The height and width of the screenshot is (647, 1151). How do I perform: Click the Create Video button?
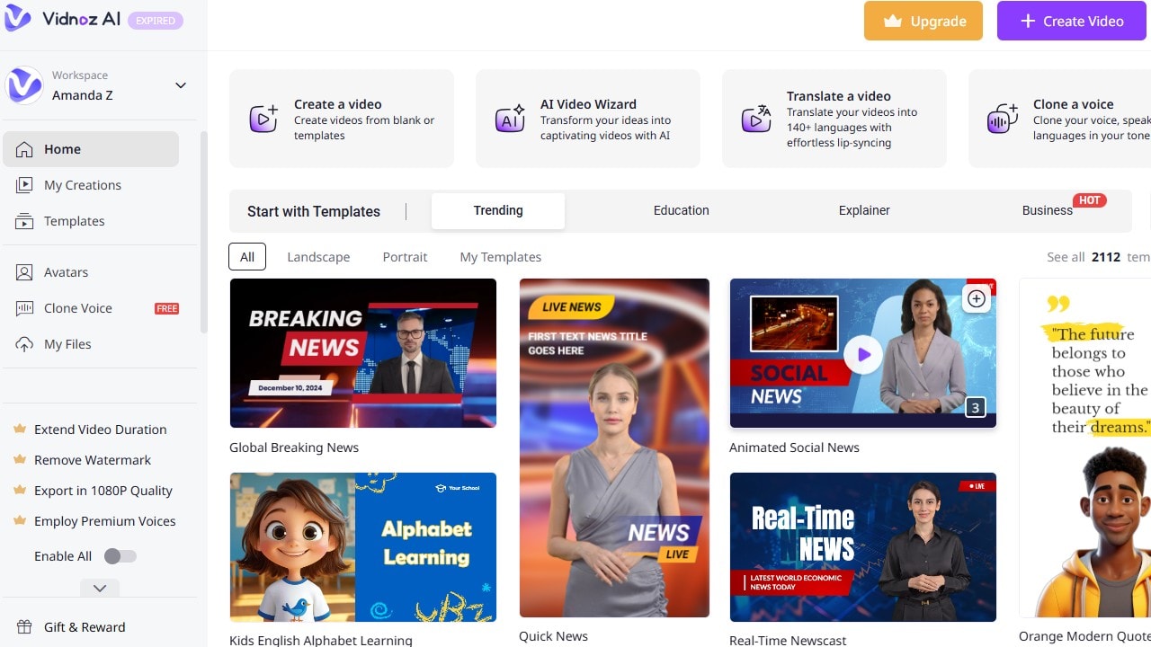1071,20
